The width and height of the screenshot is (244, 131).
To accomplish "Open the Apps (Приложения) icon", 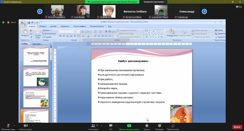I will 173,126.
